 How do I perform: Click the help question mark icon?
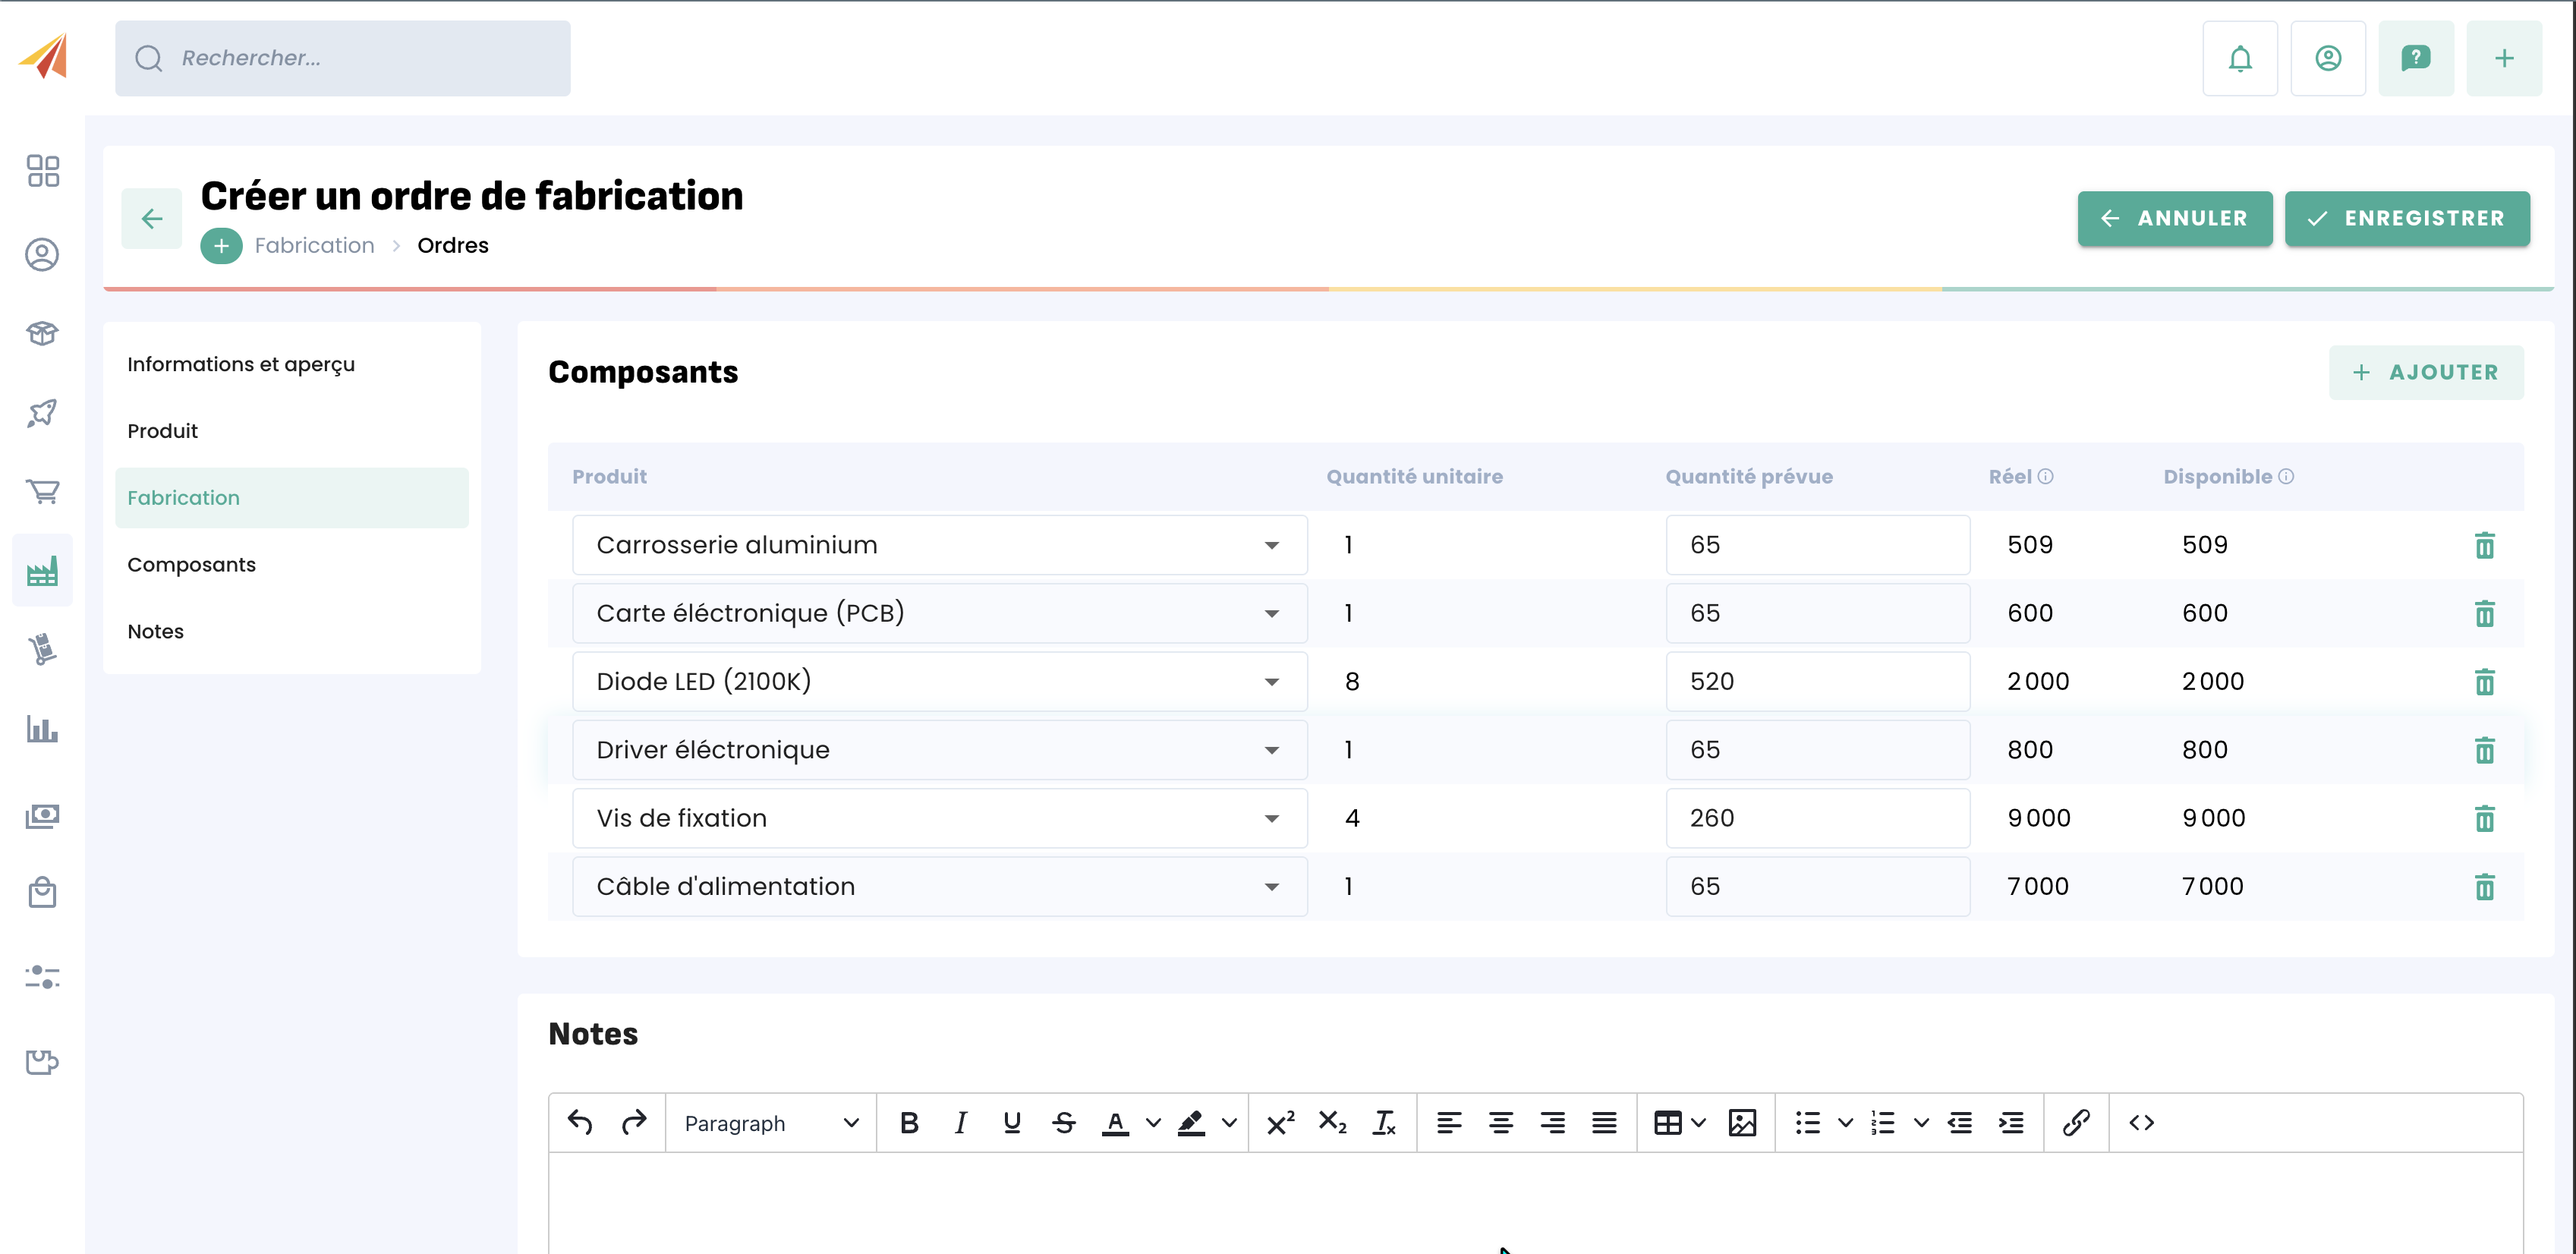(2415, 58)
